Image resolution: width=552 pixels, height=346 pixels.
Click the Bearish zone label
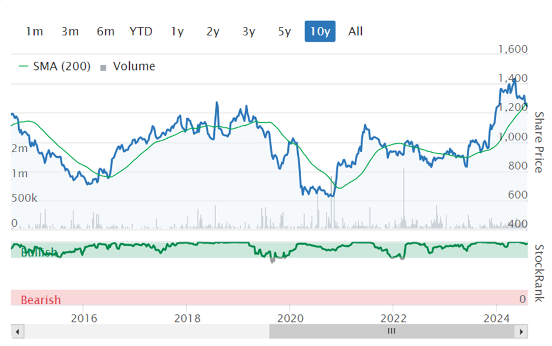click(x=41, y=300)
